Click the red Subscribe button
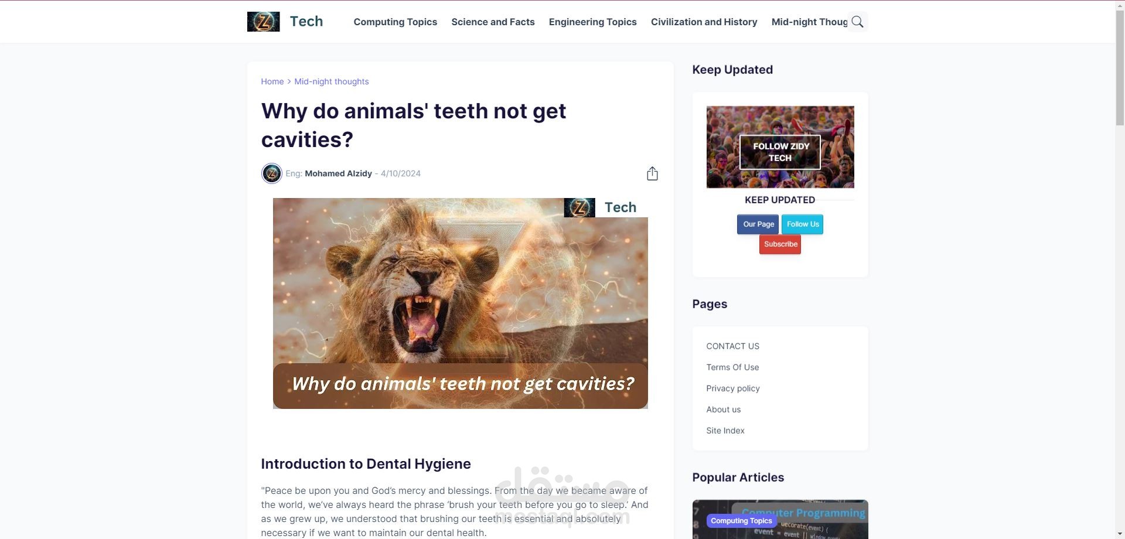The image size is (1125, 539). (780, 244)
